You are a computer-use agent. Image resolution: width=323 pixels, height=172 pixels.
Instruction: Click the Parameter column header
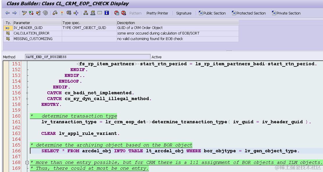tap(37, 23)
